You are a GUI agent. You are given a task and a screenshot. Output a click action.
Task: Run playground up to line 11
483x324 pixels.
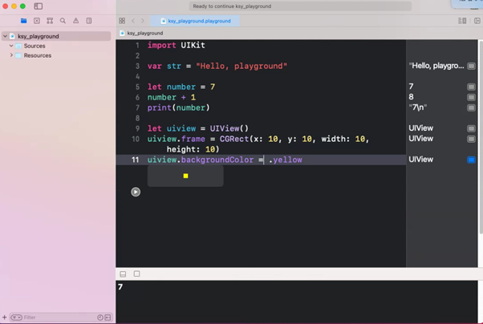click(136, 192)
